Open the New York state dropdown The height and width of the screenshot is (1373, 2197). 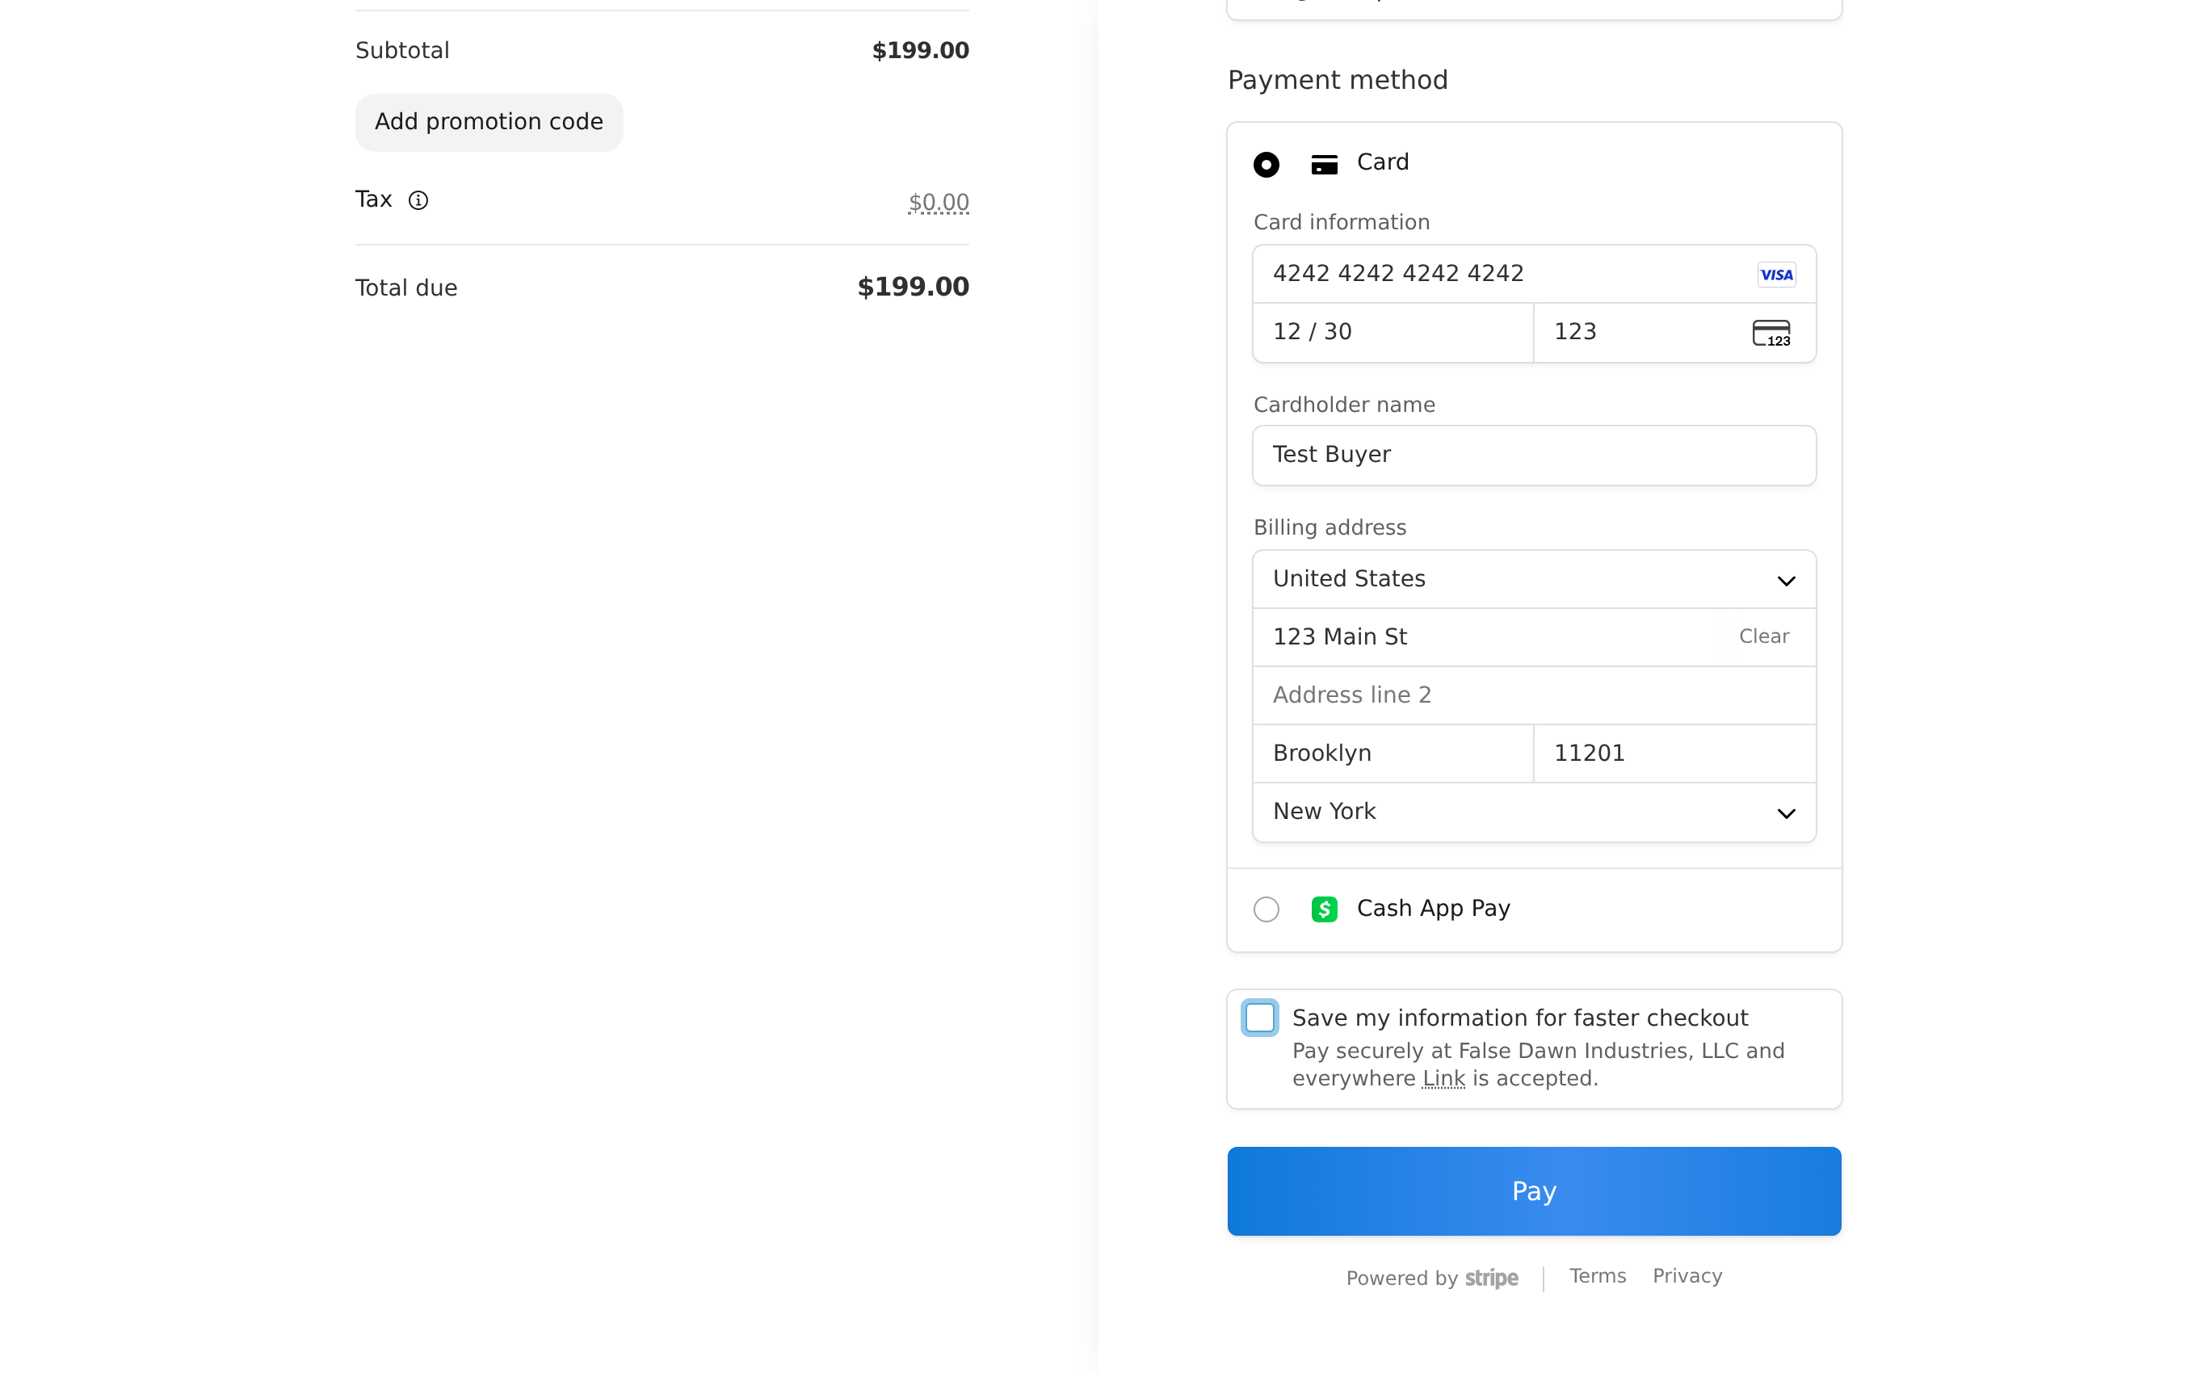[1535, 812]
